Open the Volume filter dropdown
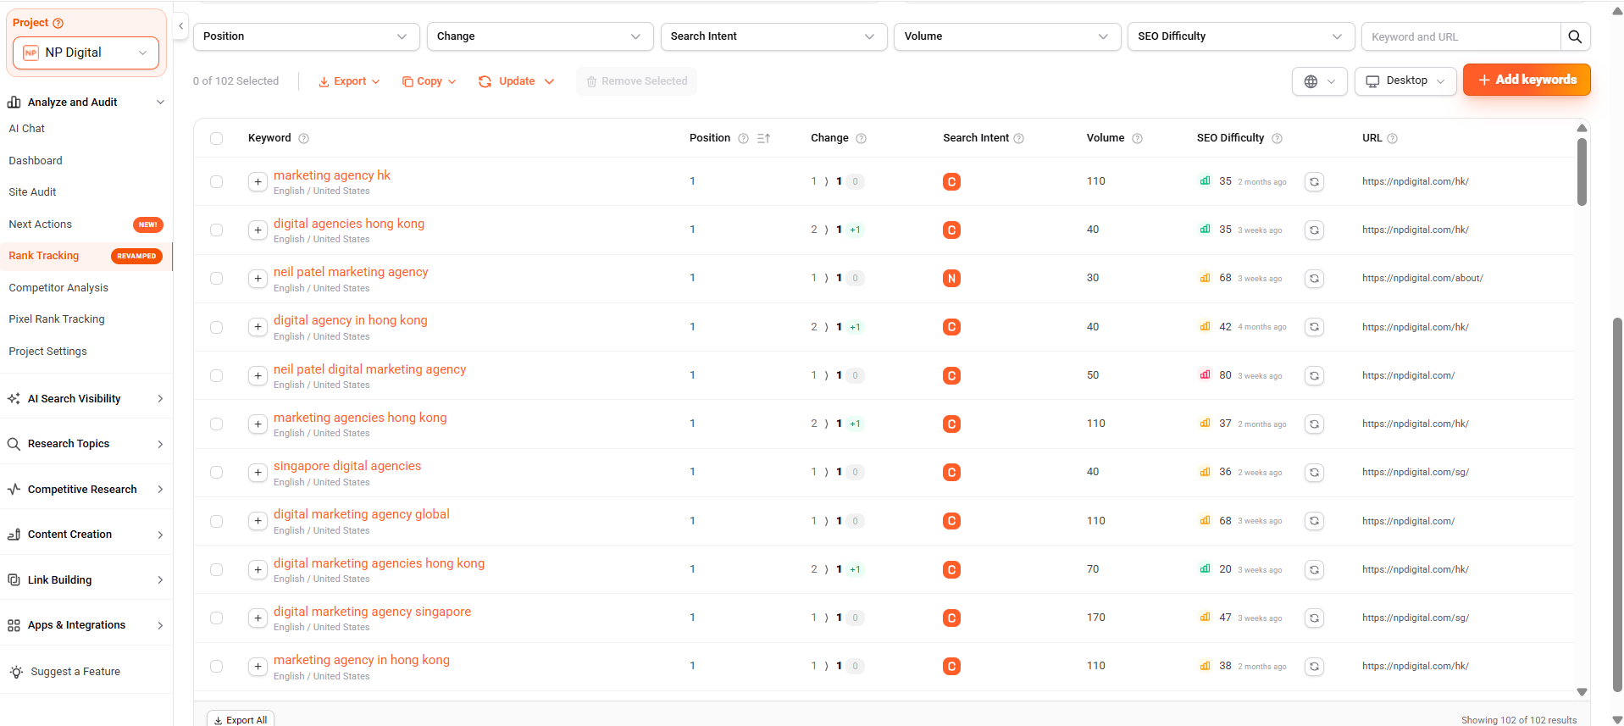Image resolution: width=1624 pixels, height=726 pixels. tap(1007, 36)
